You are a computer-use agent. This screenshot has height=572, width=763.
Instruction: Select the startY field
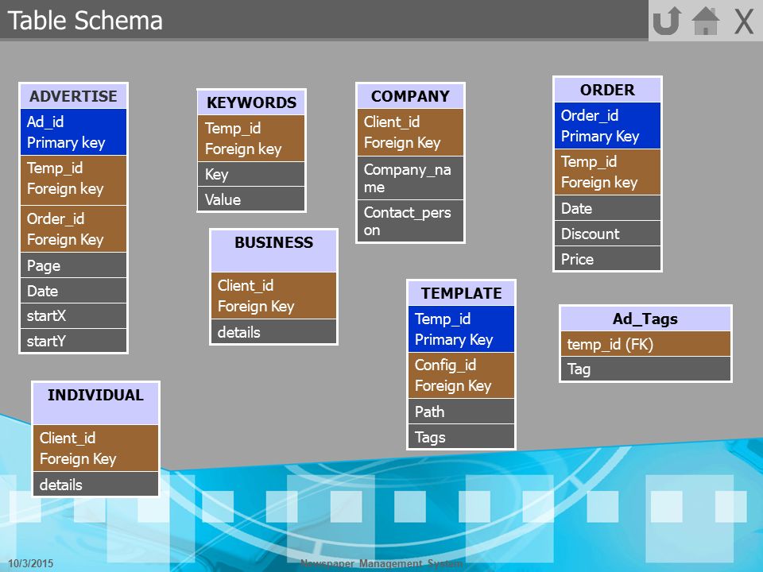pos(73,341)
